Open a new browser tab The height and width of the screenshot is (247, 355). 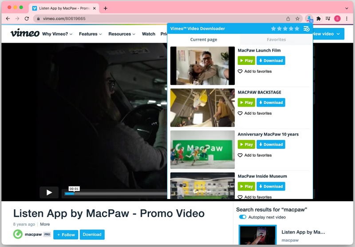[x=105, y=8]
